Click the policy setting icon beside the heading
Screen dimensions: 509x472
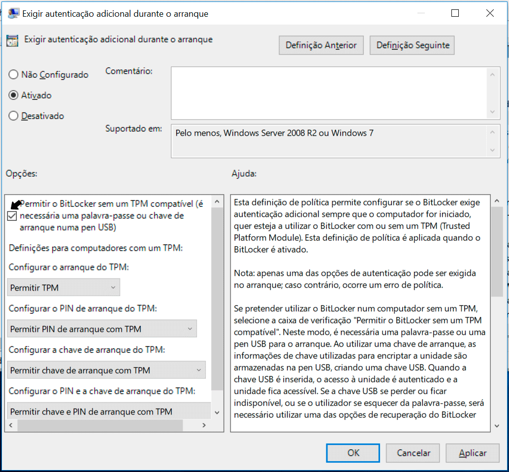12,40
